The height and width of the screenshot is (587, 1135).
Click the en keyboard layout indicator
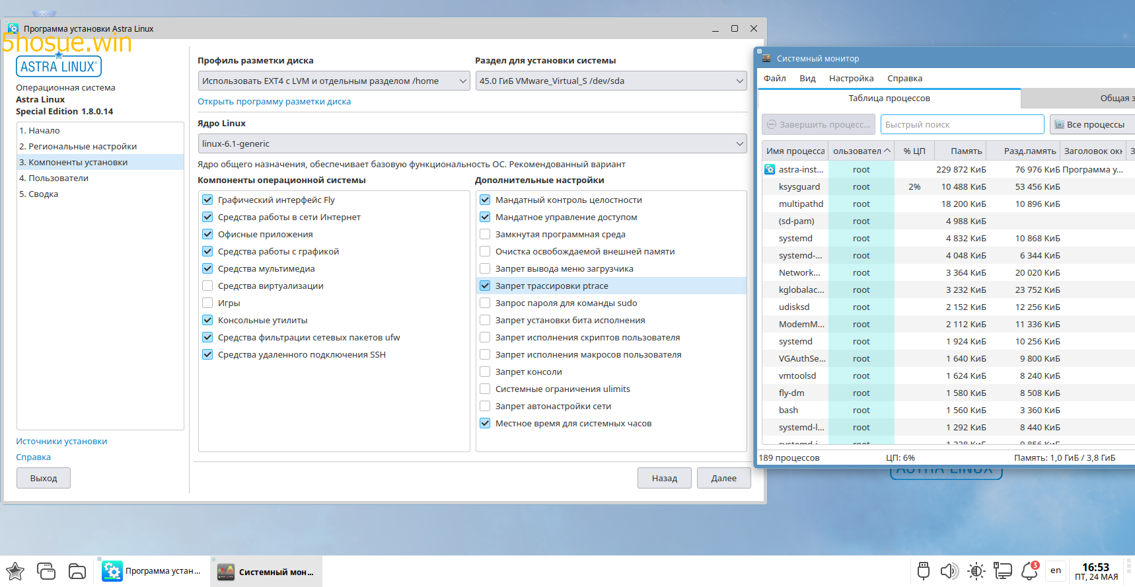(x=1056, y=570)
